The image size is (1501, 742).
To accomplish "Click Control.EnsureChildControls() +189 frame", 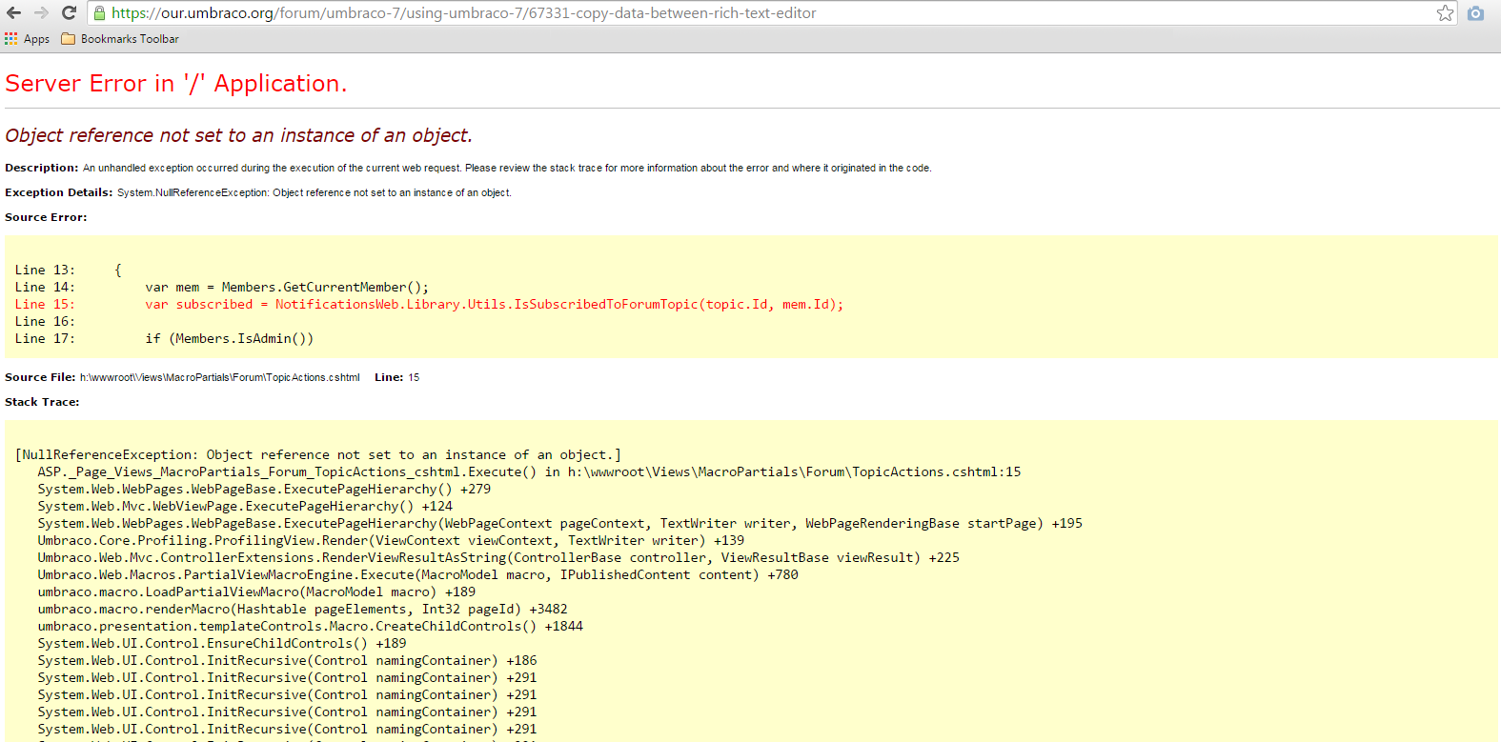I will (222, 644).
